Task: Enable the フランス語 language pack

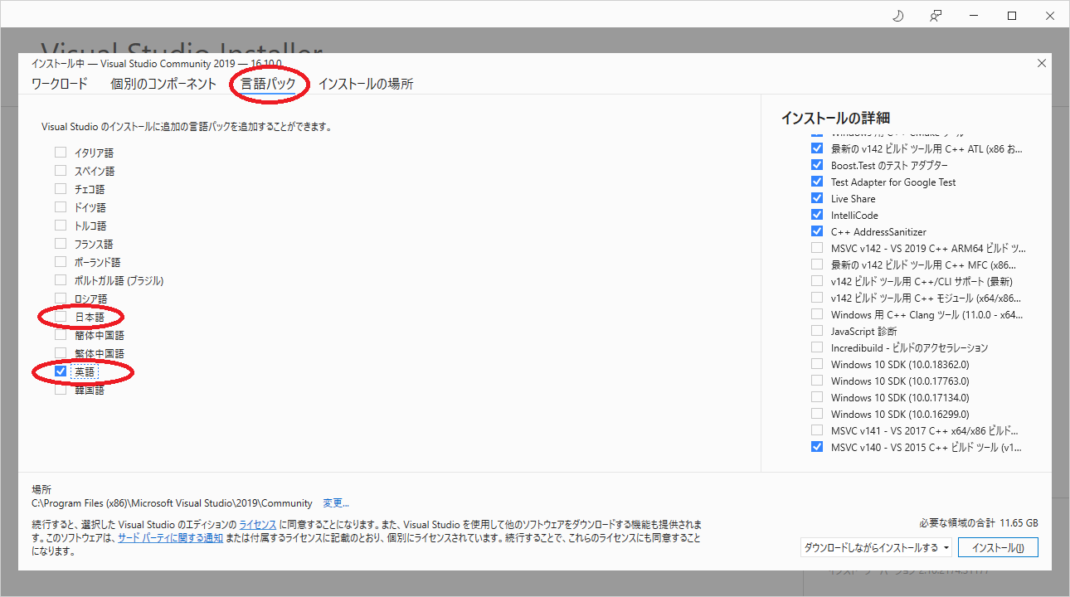Action: point(60,243)
